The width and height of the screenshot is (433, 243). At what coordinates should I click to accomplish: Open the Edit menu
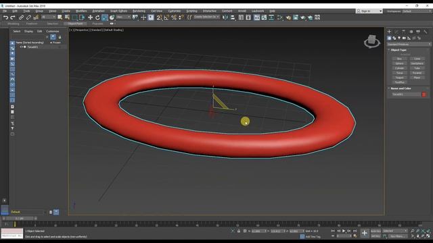click(x=15, y=11)
